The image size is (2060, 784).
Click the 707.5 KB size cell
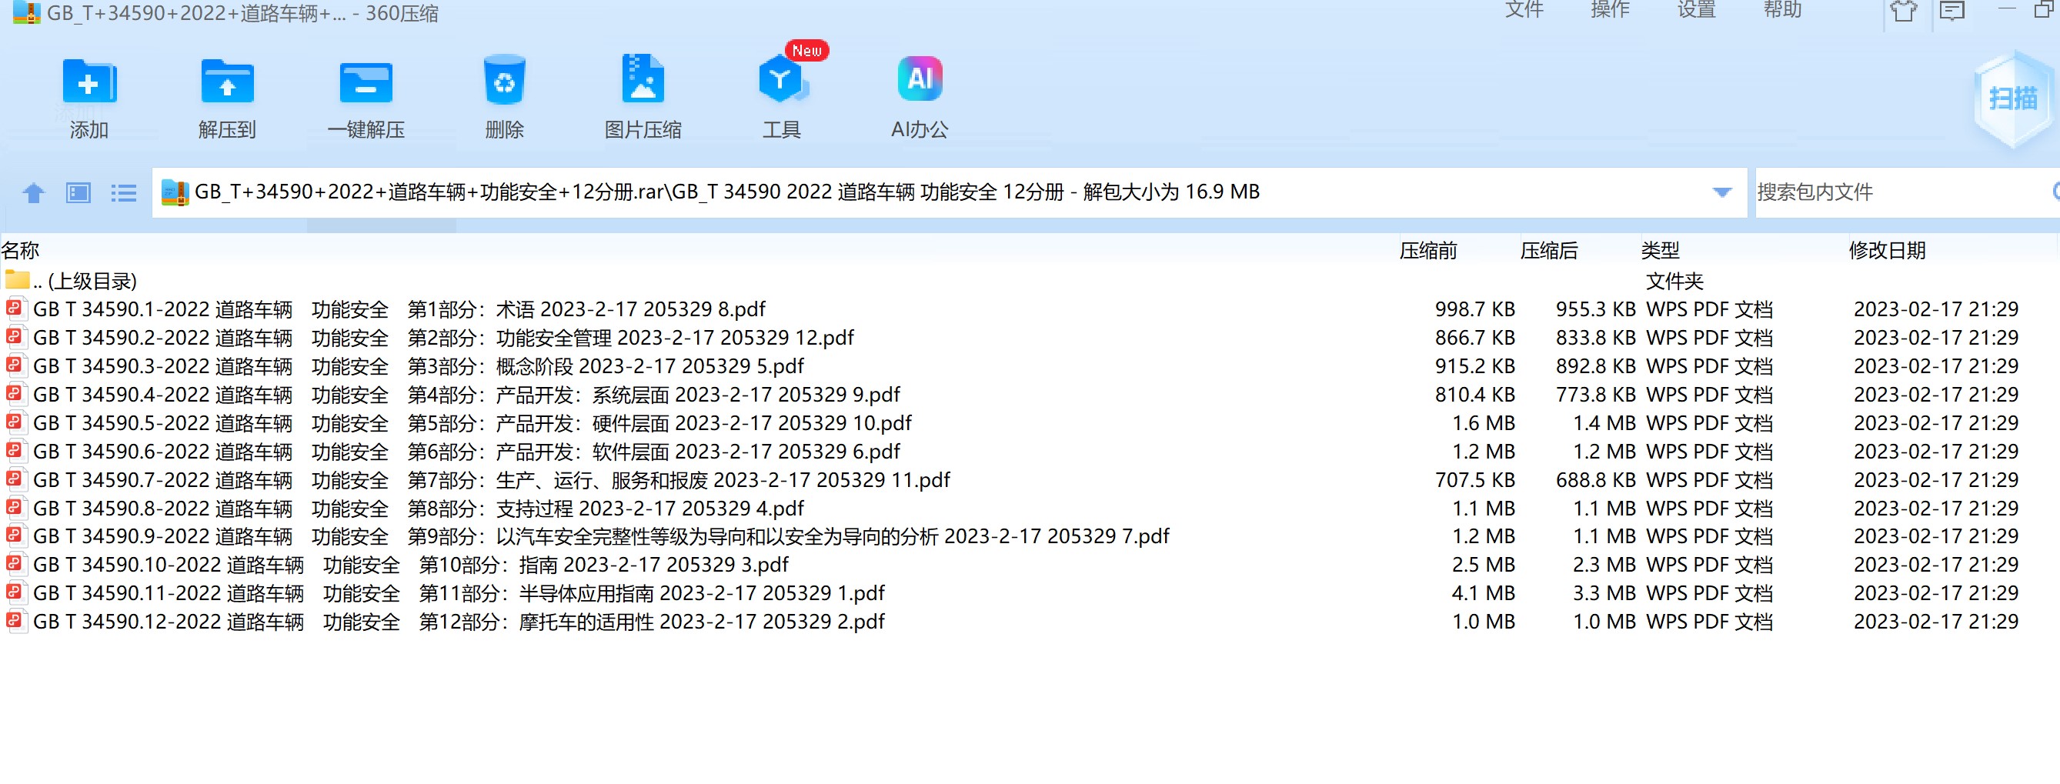[x=1474, y=479]
